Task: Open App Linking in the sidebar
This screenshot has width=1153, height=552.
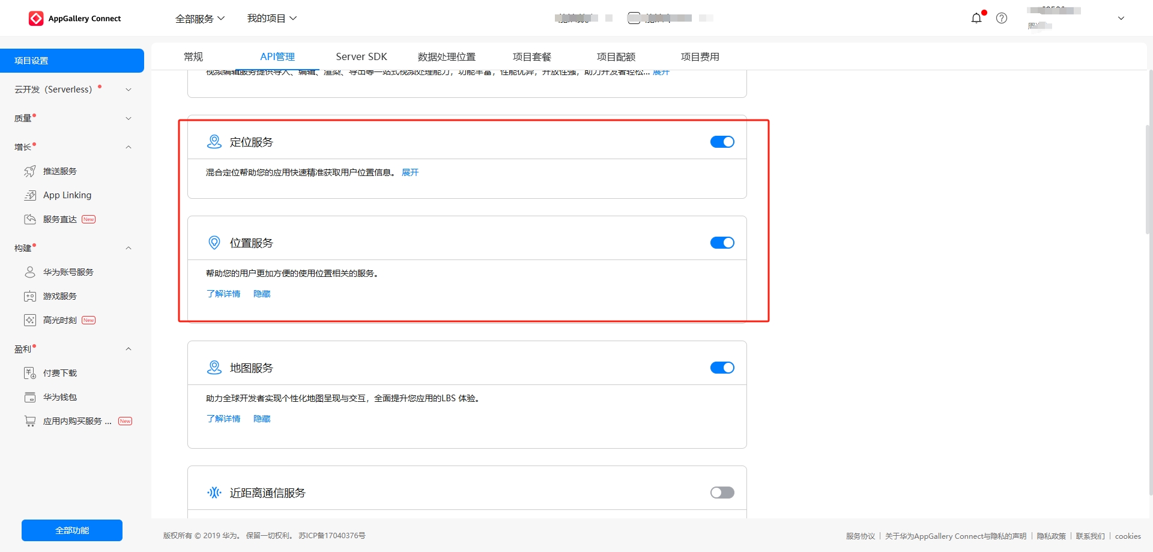Action: (x=67, y=195)
